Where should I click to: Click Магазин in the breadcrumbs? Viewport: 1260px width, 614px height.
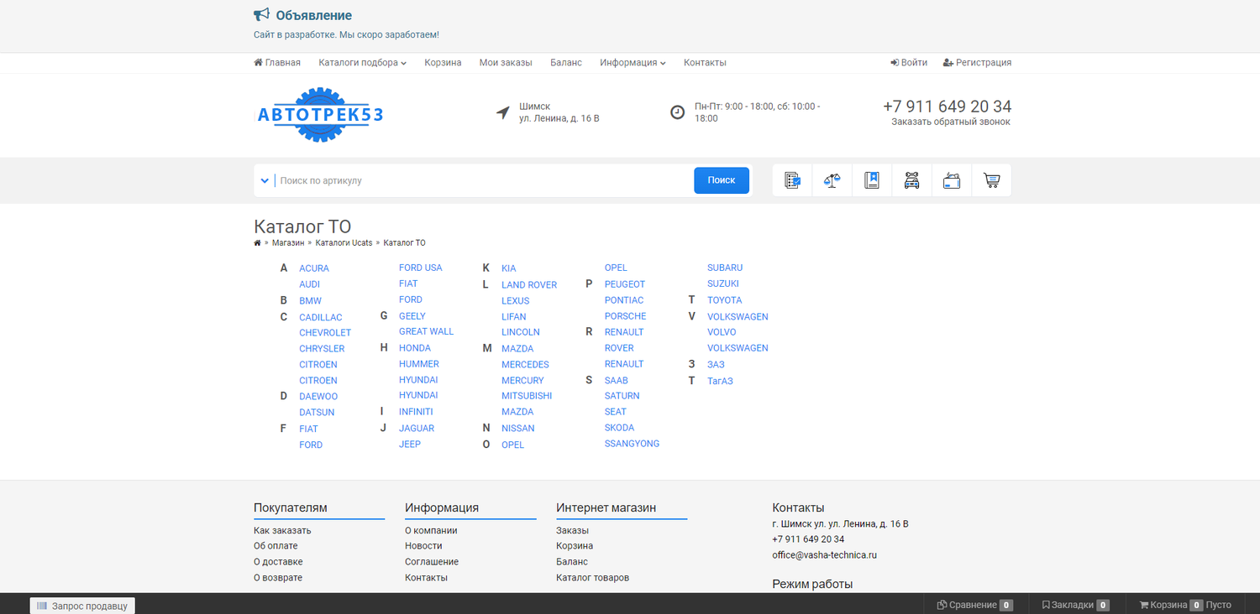pyautogui.click(x=288, y=243)
